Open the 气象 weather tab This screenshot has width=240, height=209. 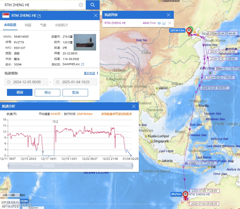point(43,25)
